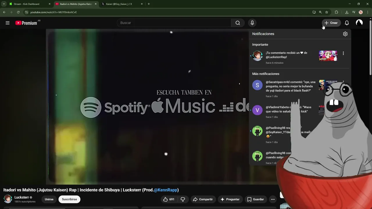The height and width of the screenshot is (209, 372).
Task: Click the page vertical scrollbar
Action: coord(370,48)
